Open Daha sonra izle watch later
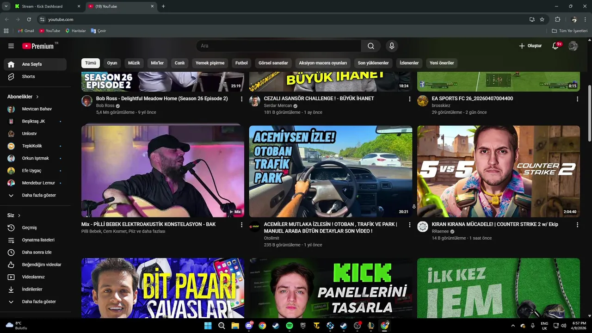 coord(35,253)
